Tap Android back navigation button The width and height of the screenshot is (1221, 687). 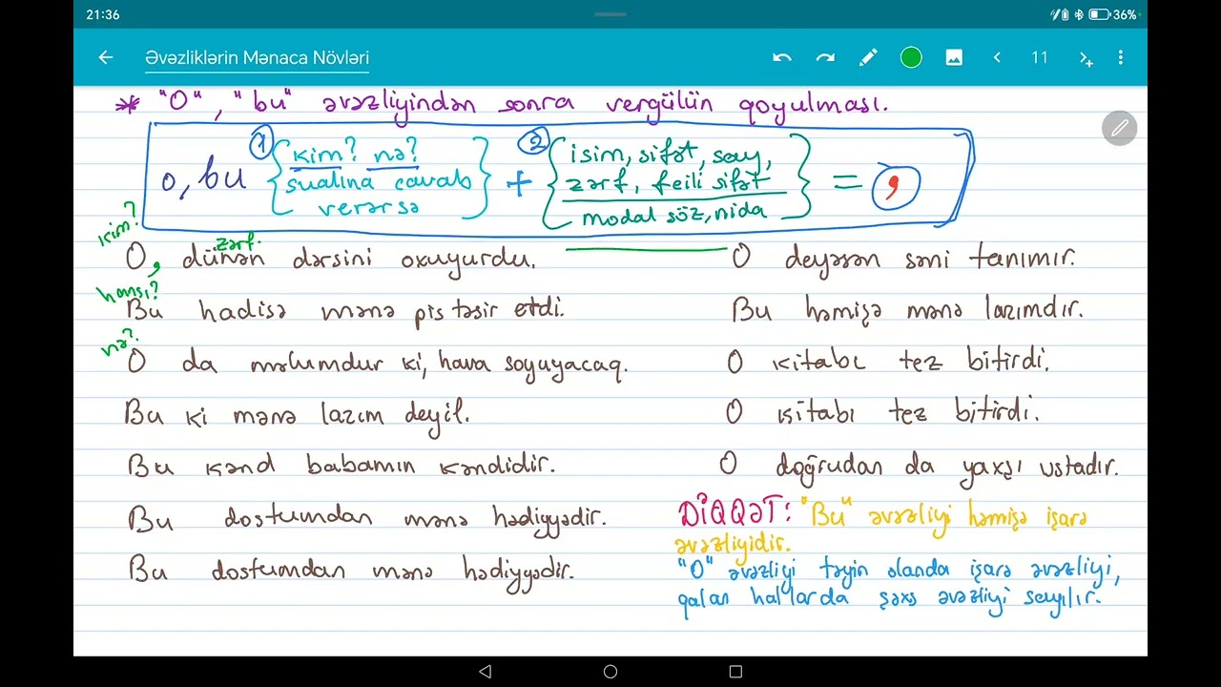click(x=485, y=672)
